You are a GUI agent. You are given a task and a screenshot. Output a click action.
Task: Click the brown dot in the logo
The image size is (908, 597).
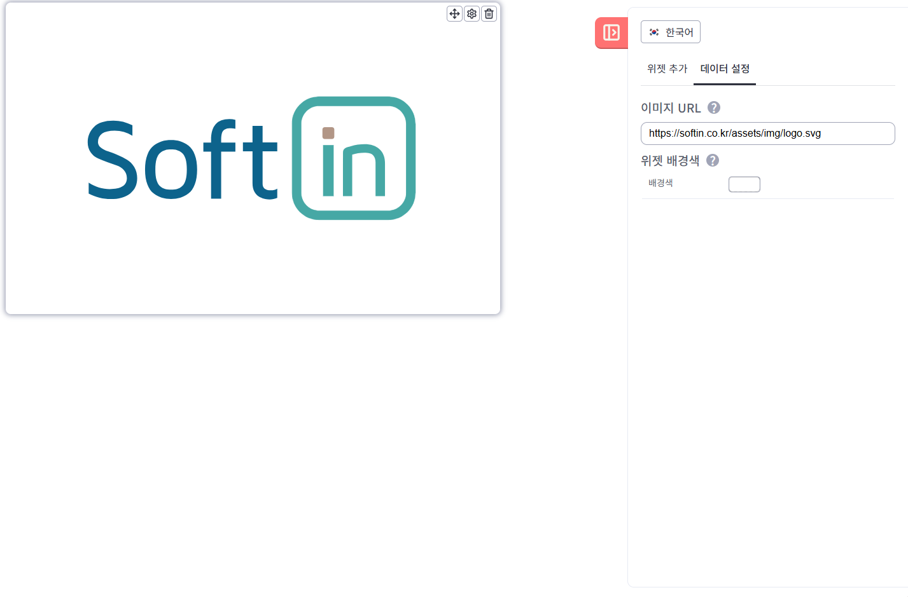click(x=328, y=133)
